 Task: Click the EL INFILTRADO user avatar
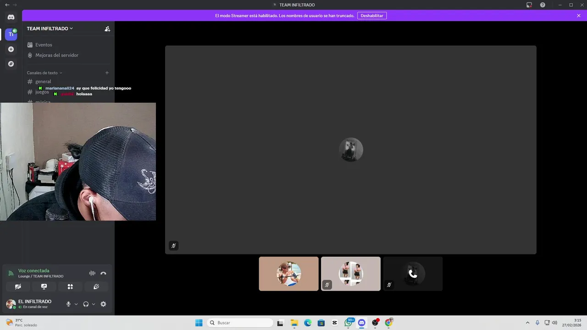[x=11, y=304]
